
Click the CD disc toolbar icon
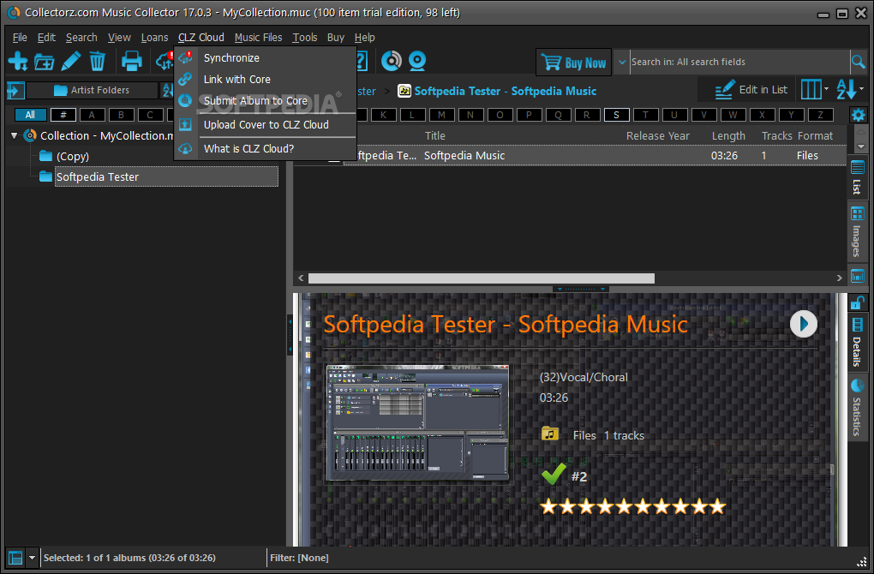392,61
